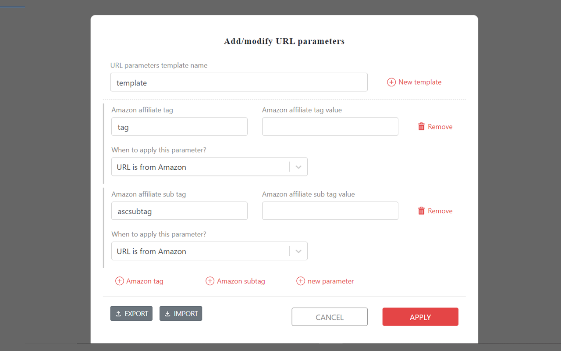Expand second 'When to apply' dropdown chevron
561x351 pixels.
coord(298,251)
